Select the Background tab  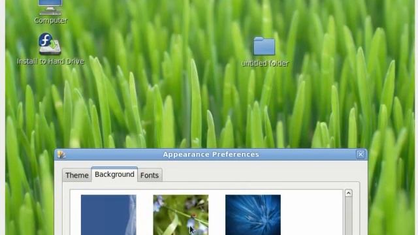coord(114,174)
